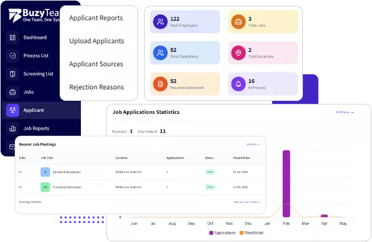Click the Location column header
Viewport: 372px width, 242px height.
(122, 158)
